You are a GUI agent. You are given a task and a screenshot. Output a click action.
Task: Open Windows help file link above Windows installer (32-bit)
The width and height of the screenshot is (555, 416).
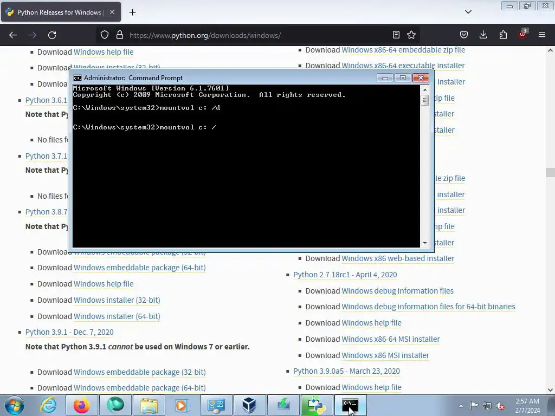pos(104,284)
